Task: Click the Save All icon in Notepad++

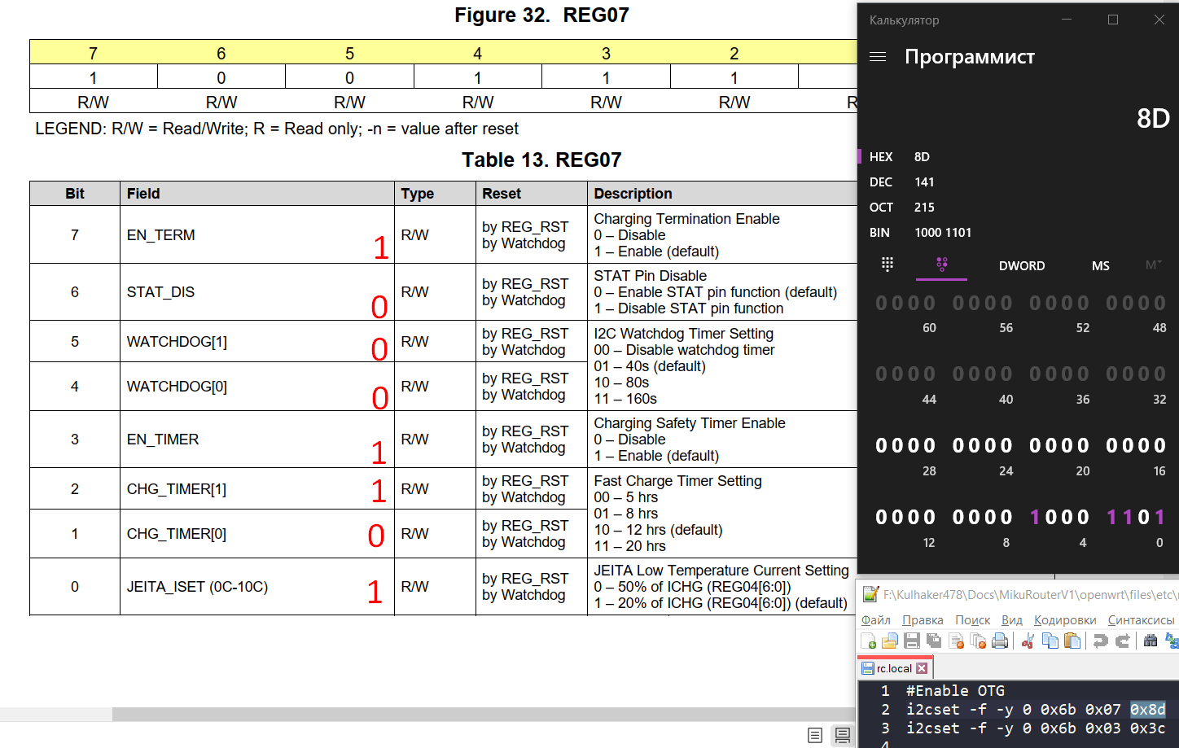Action: pyautogui.click(x=934, y=641)
